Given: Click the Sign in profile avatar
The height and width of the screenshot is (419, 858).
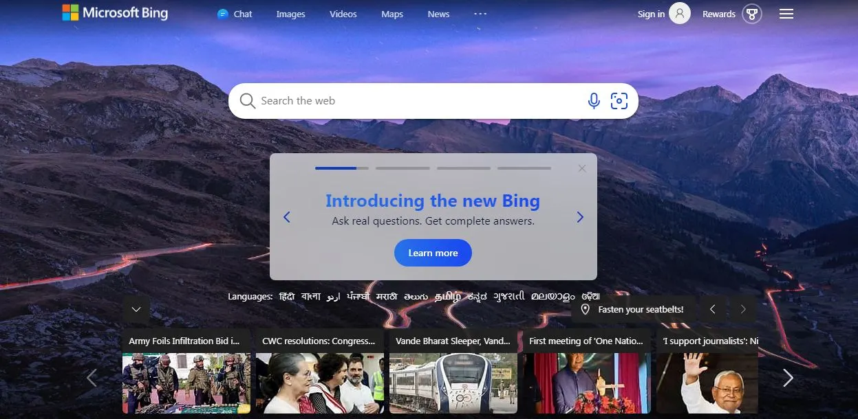Looking at the screenshot, I should point(680,14).
